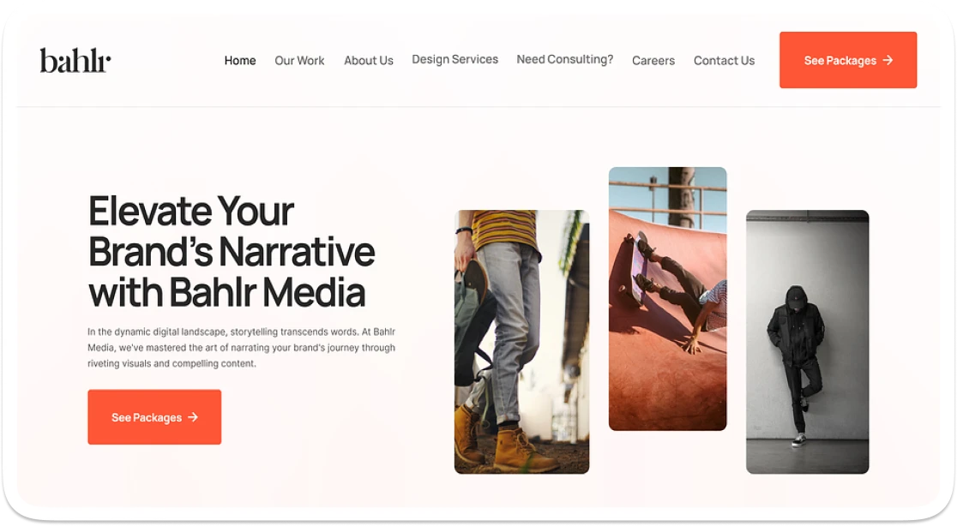Image resolution: width=957 pixels, height=526 pixels.
Task: Click See Packages button below hero paragraph
Action: click(154, 417)
